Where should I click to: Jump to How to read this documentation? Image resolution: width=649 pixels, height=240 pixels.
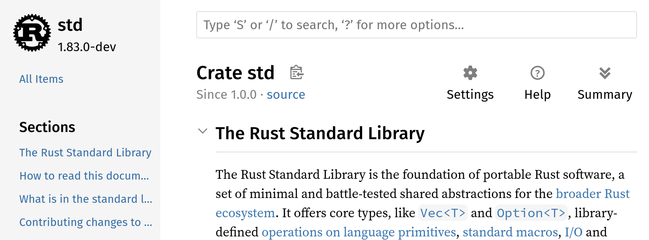84,176
